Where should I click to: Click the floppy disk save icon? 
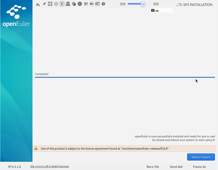pos(86,4)
